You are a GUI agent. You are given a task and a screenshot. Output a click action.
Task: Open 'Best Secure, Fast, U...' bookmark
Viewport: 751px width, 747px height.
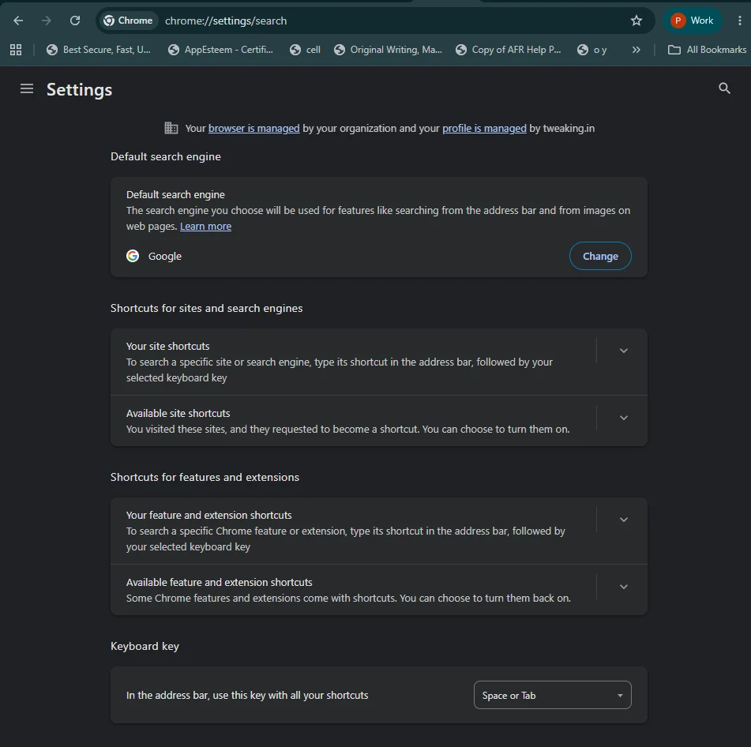click(99, 50)
